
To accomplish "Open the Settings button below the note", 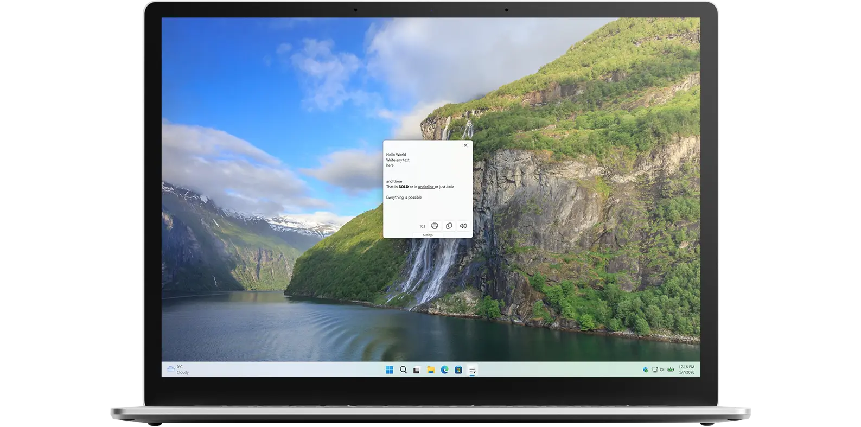I will 428,235.
